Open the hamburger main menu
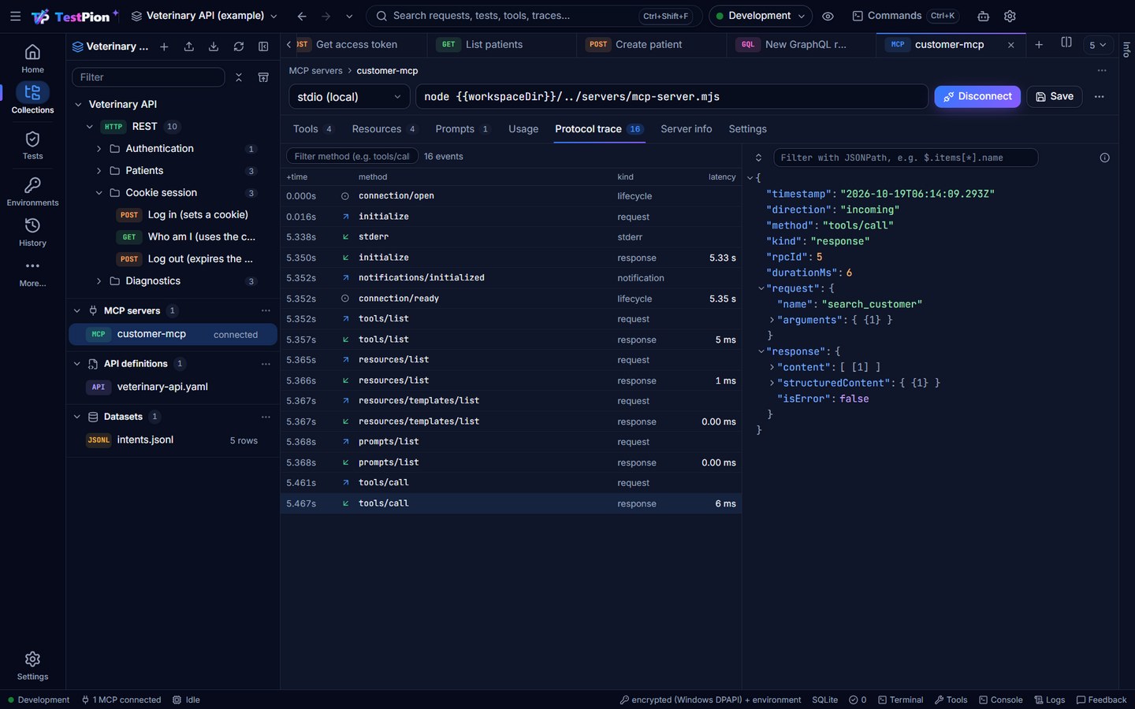Image resolution: width=1135 pixels, height=709 pixels. point(15,16)
